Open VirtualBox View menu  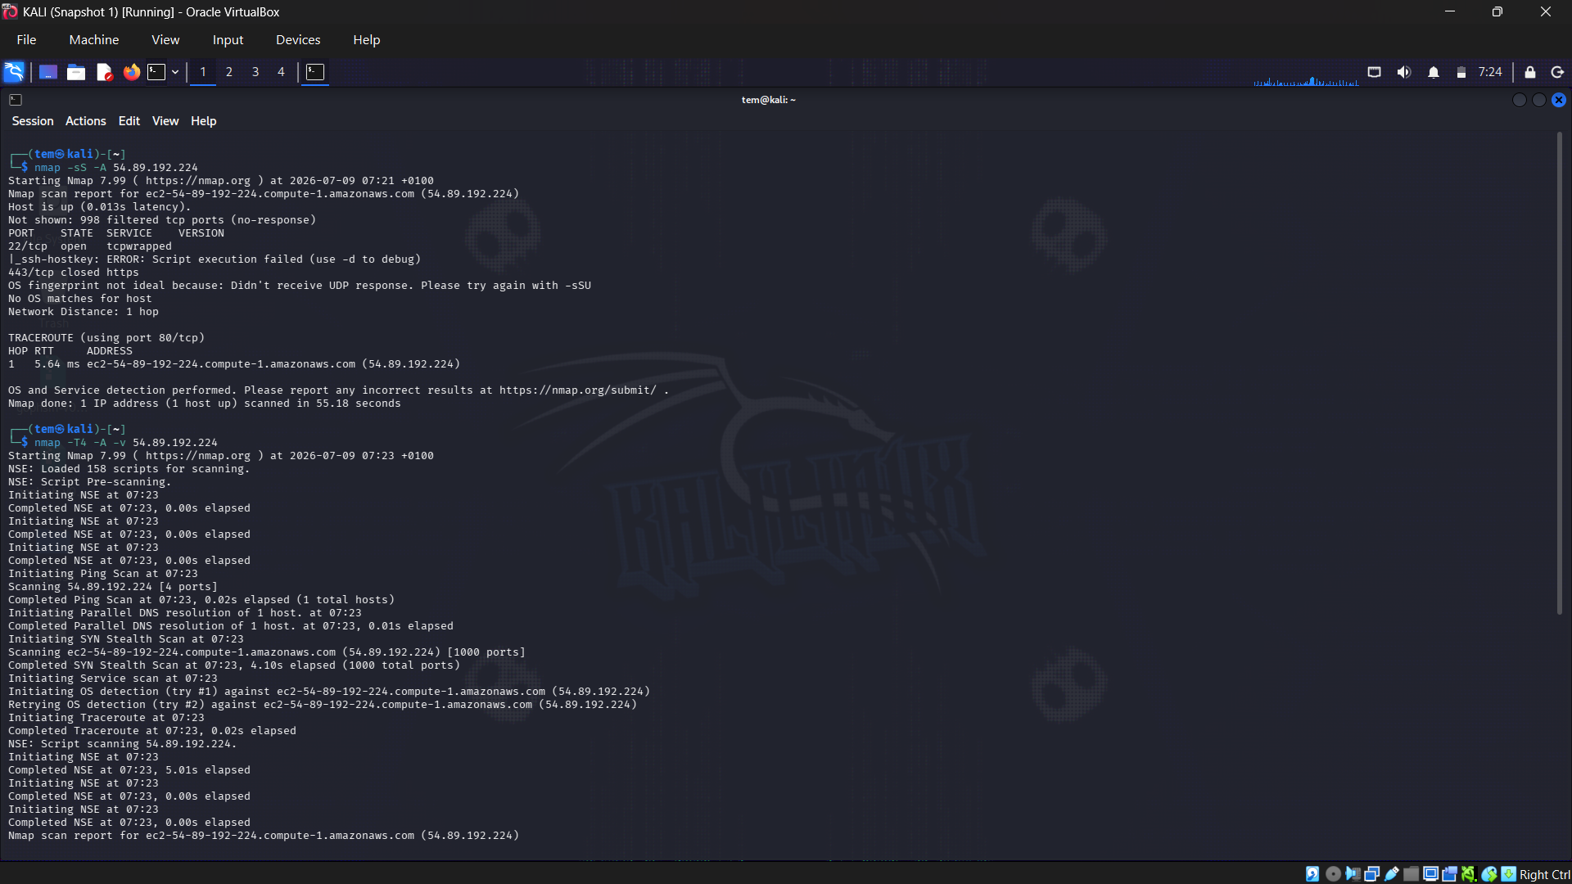165,39
